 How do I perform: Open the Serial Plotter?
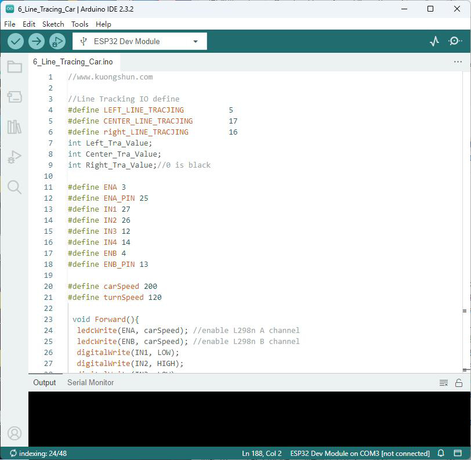pyautogui.click(x=434, y=41)
